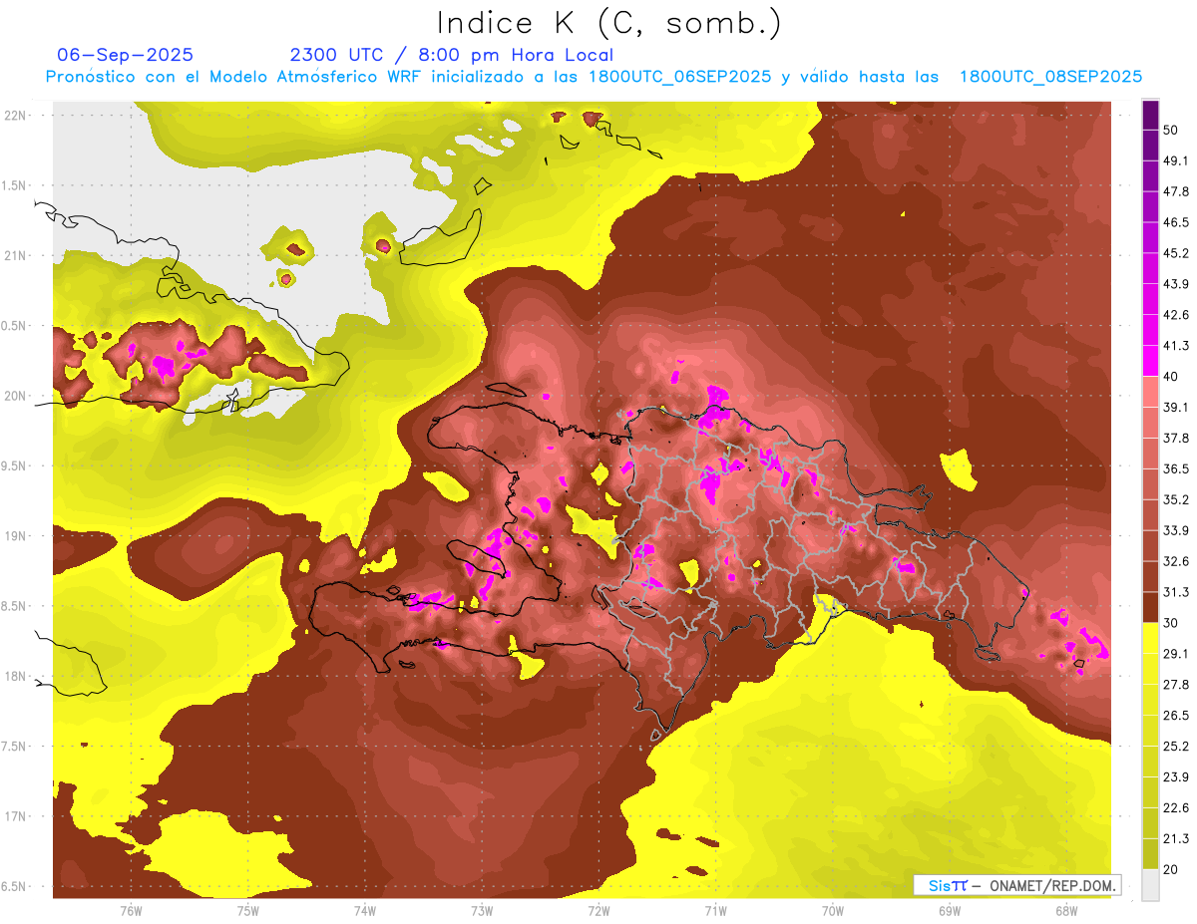The height and width of the screenshot is (924, 1197).
Task: Click the time label "2300 UTC / 8:00 pm Hora Local"
Action: pos(451,54)
